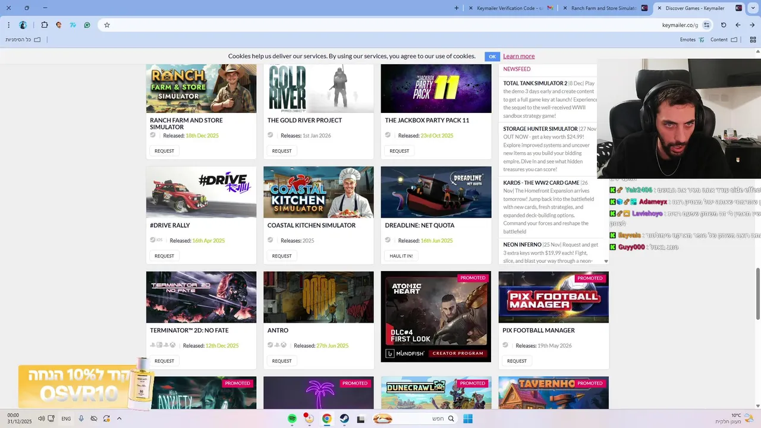The height and width of the screenshot is (428, 761).
Task: Open the #DRIVE Rally cover image
Action: [202, 192]
